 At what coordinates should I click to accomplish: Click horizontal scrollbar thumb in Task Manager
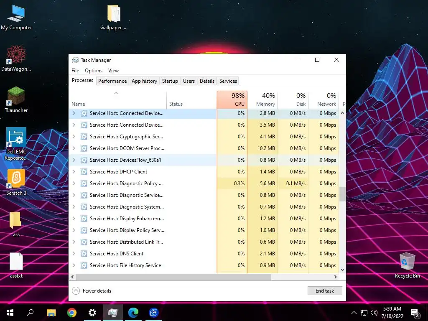(x=173, y=277)
